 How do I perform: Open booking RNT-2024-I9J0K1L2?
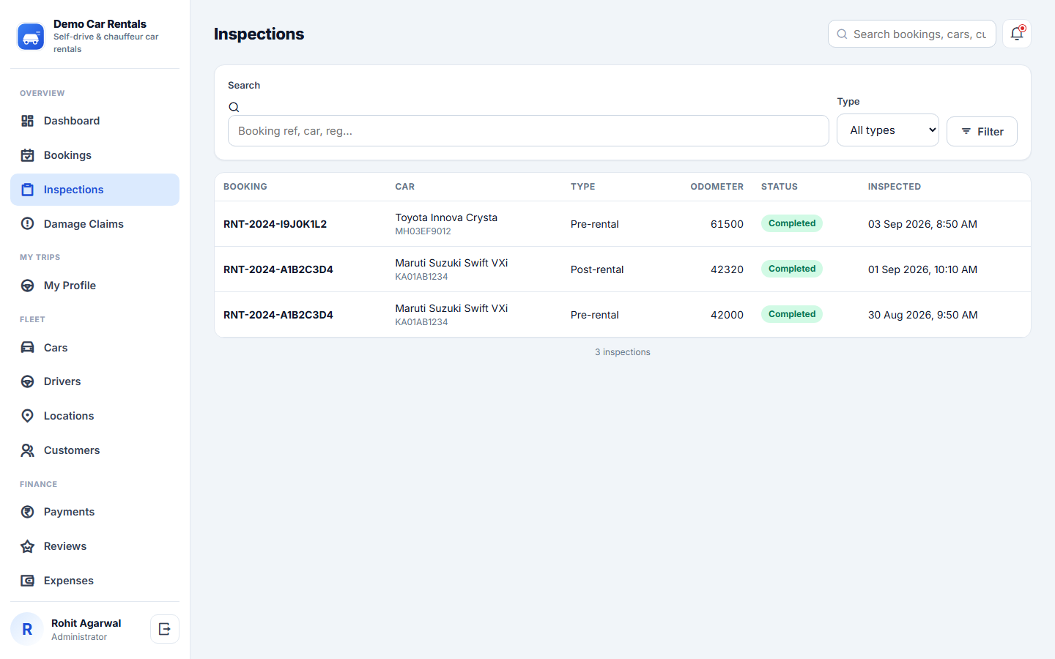[x=275, y=224]
